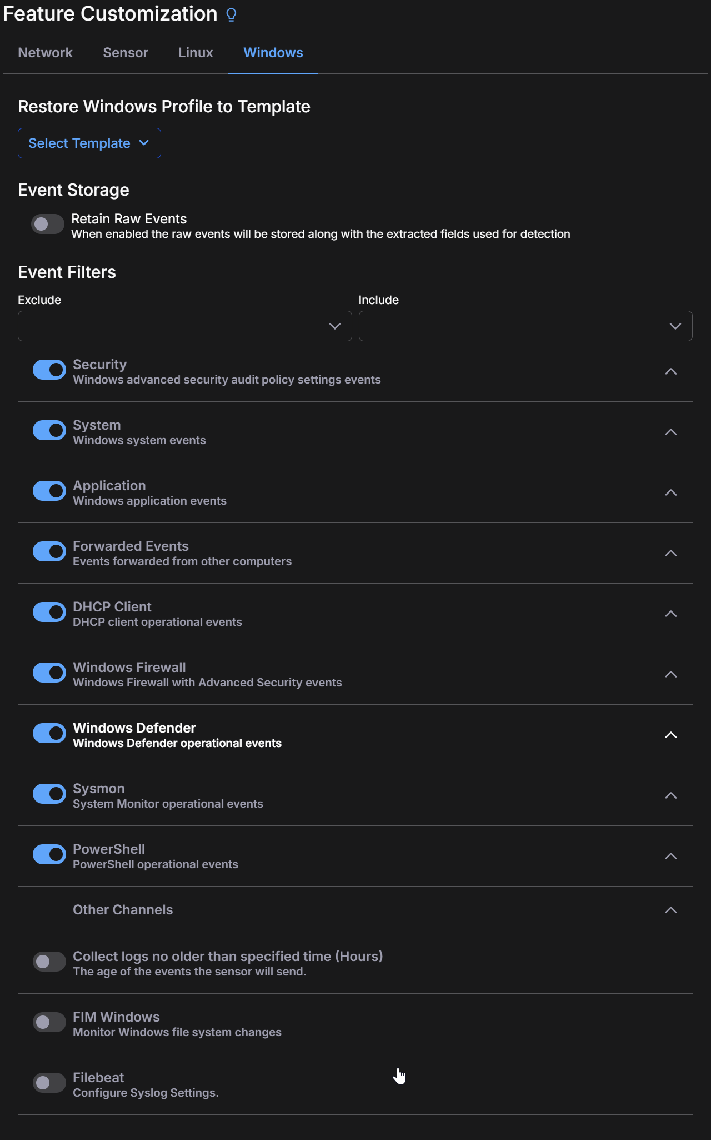Disable the Windows Firewall toggle

(x=49, y=673)
